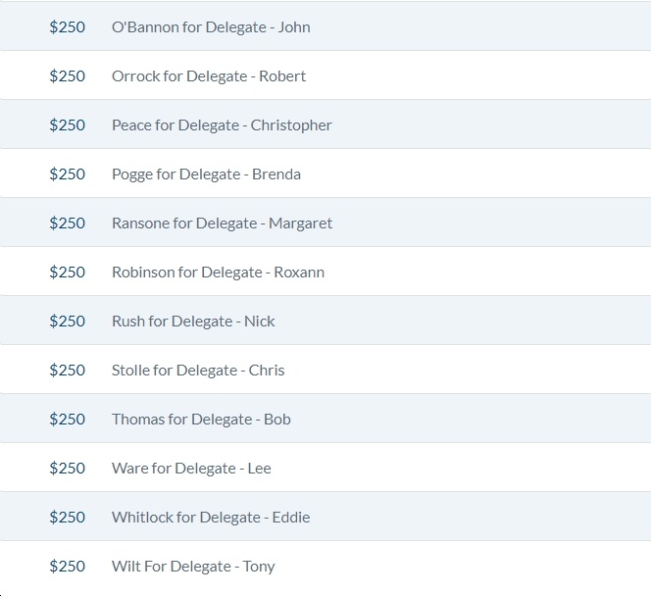Open Rush for Delegate - Nick
This screenshot has height=596, width=651.
193,322
